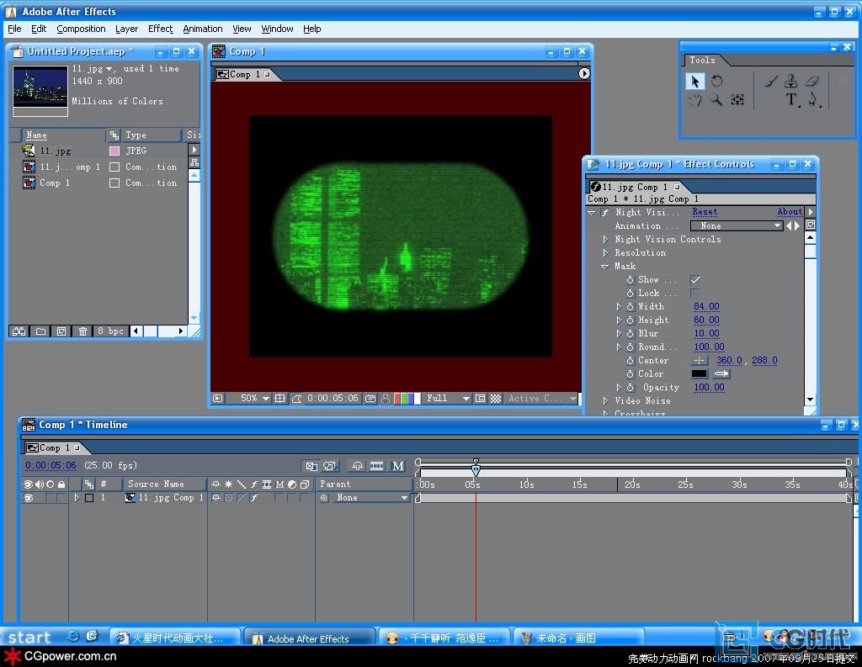862x667 pixels.
Task: Click the new composition icon in Project
Action: click(x=61, y=331)
